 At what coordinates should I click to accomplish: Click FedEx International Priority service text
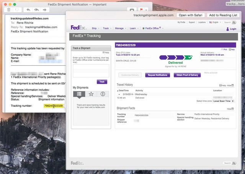coord(207,114)
